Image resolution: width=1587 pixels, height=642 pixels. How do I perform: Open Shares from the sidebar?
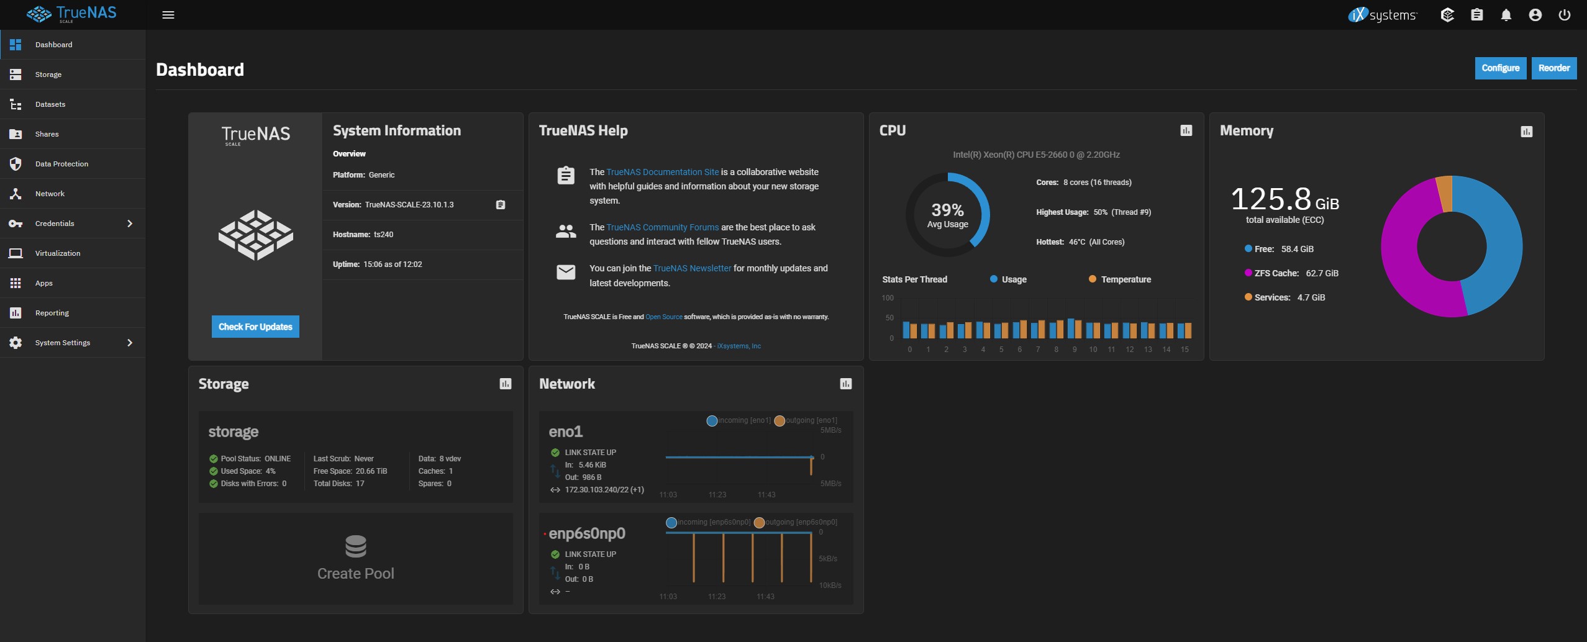coord(73,134)
